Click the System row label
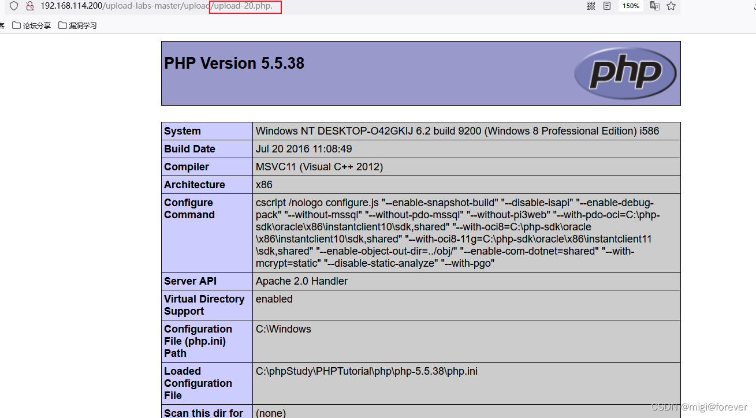 183,131
